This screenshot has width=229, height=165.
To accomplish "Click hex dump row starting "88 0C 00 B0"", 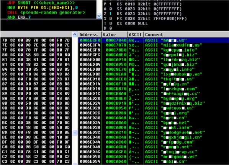I will pyautogui.click(x=36, y=89).
